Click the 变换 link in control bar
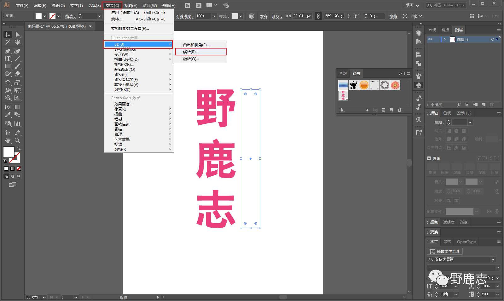Viewport: 504px width, 301px height. [x=393, y=16]
